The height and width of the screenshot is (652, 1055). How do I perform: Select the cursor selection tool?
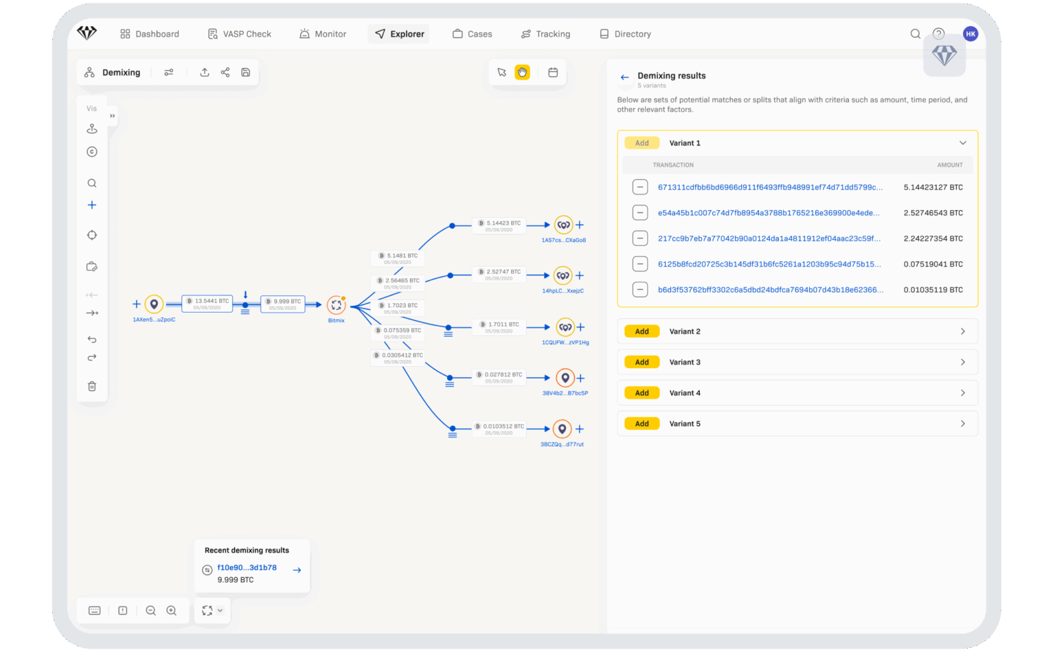click(x=502, y=71)
